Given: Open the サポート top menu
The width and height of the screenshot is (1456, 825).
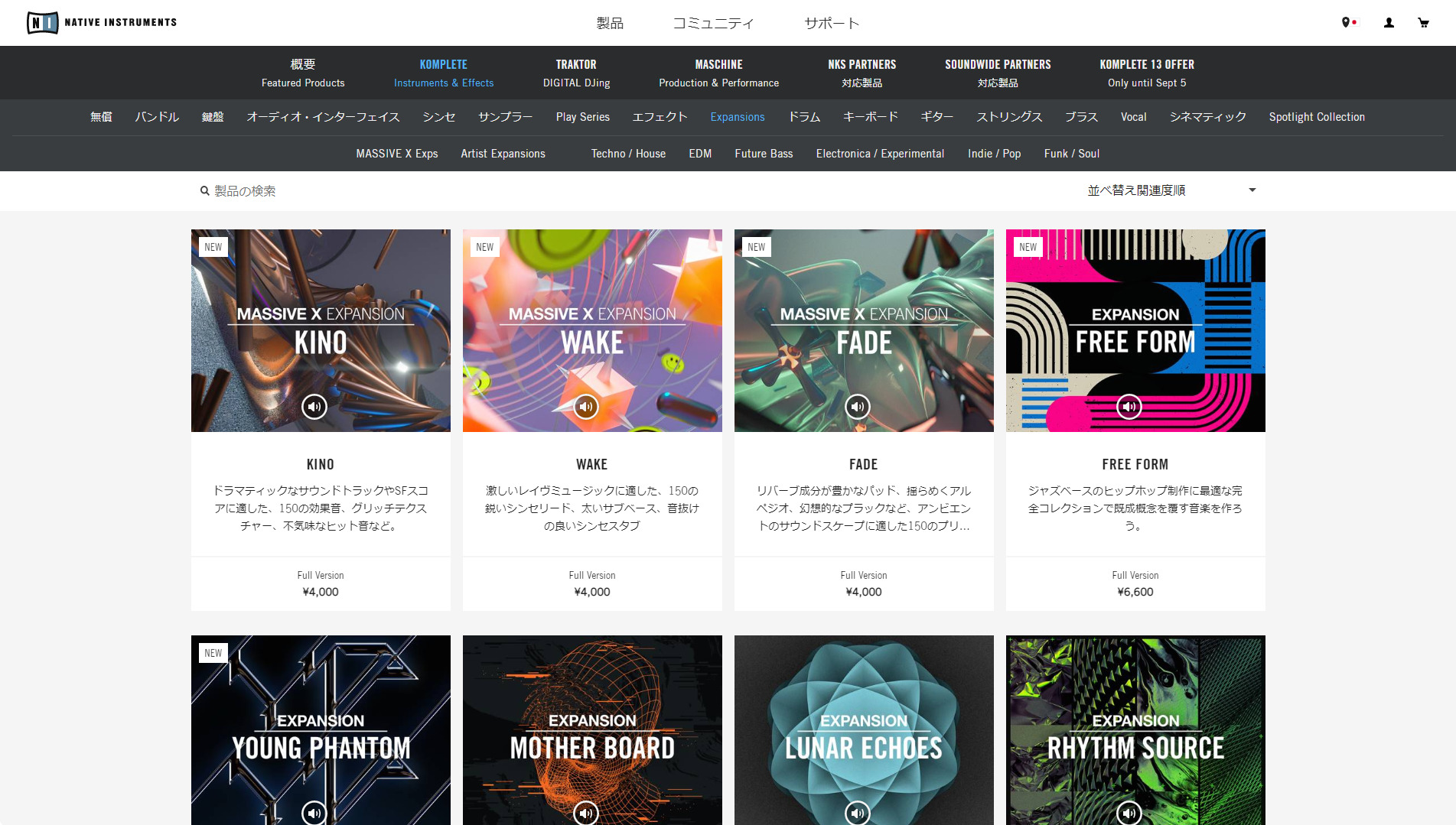Looking at the screenshot, I should [832, 23].
